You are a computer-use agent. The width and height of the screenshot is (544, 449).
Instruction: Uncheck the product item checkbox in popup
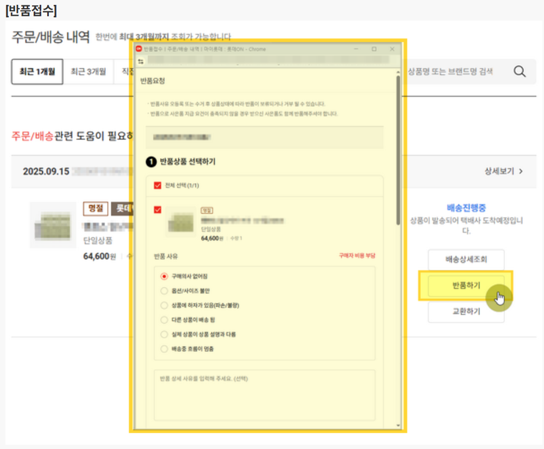coord(157,209)
